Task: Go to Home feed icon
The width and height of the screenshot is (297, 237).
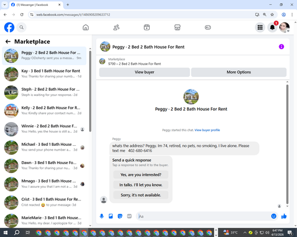Action: 86,27
